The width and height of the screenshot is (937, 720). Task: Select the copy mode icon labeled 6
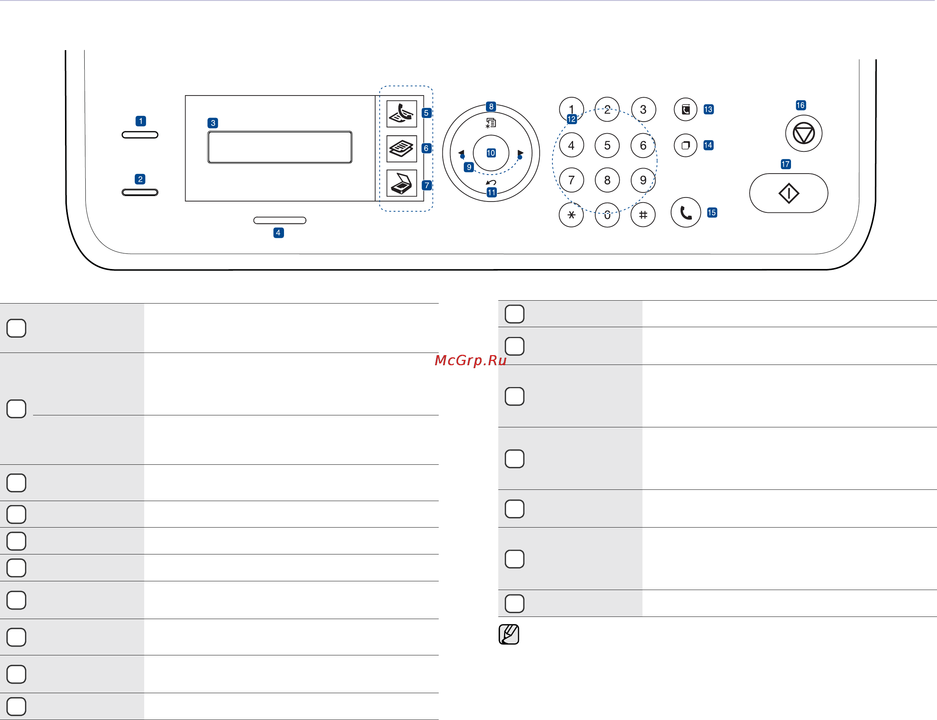pyautogui.click(x=402, y=149)
